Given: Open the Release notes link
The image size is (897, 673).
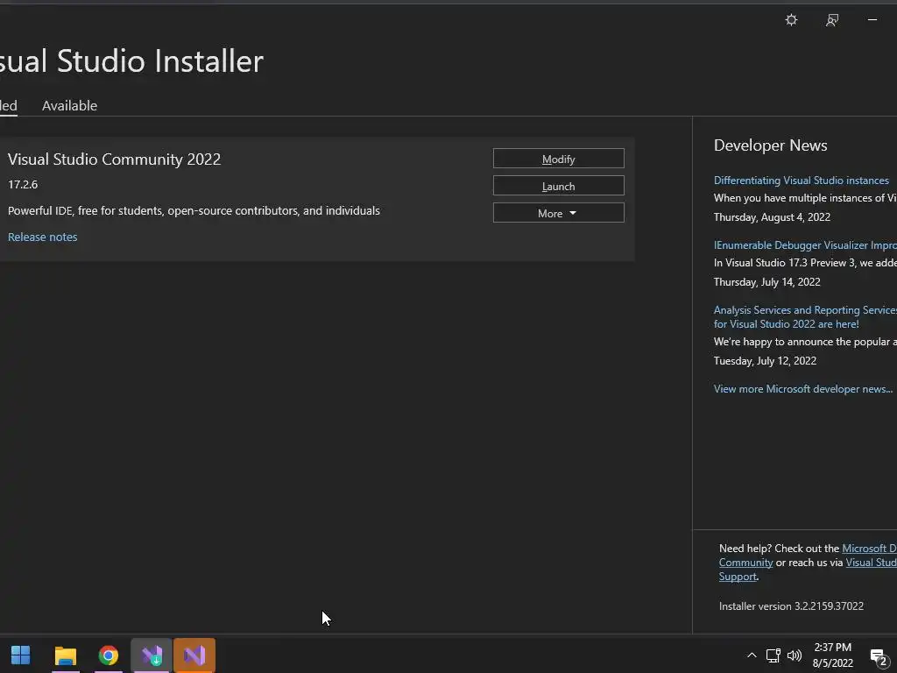Looking at the screenshot, I should [42, 237].
